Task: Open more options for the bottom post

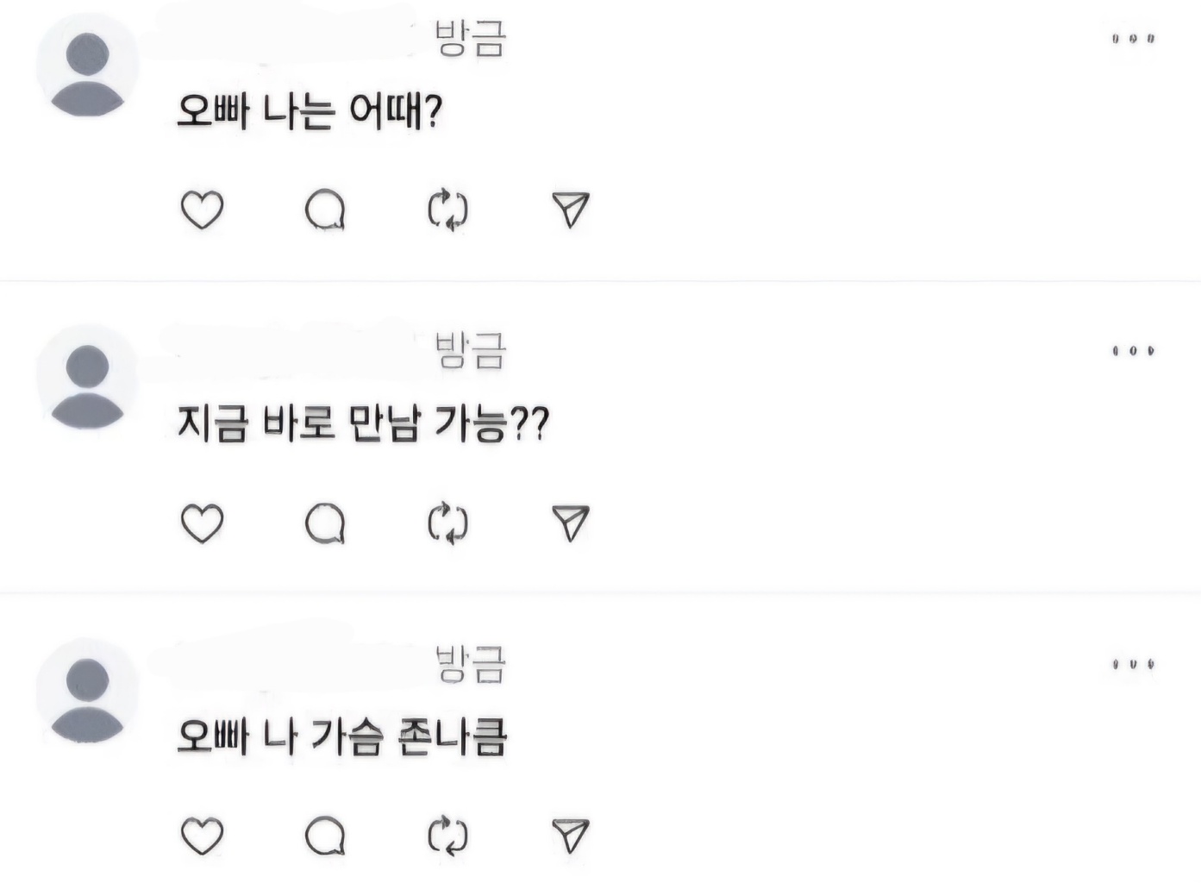Action: point(1133,664)
